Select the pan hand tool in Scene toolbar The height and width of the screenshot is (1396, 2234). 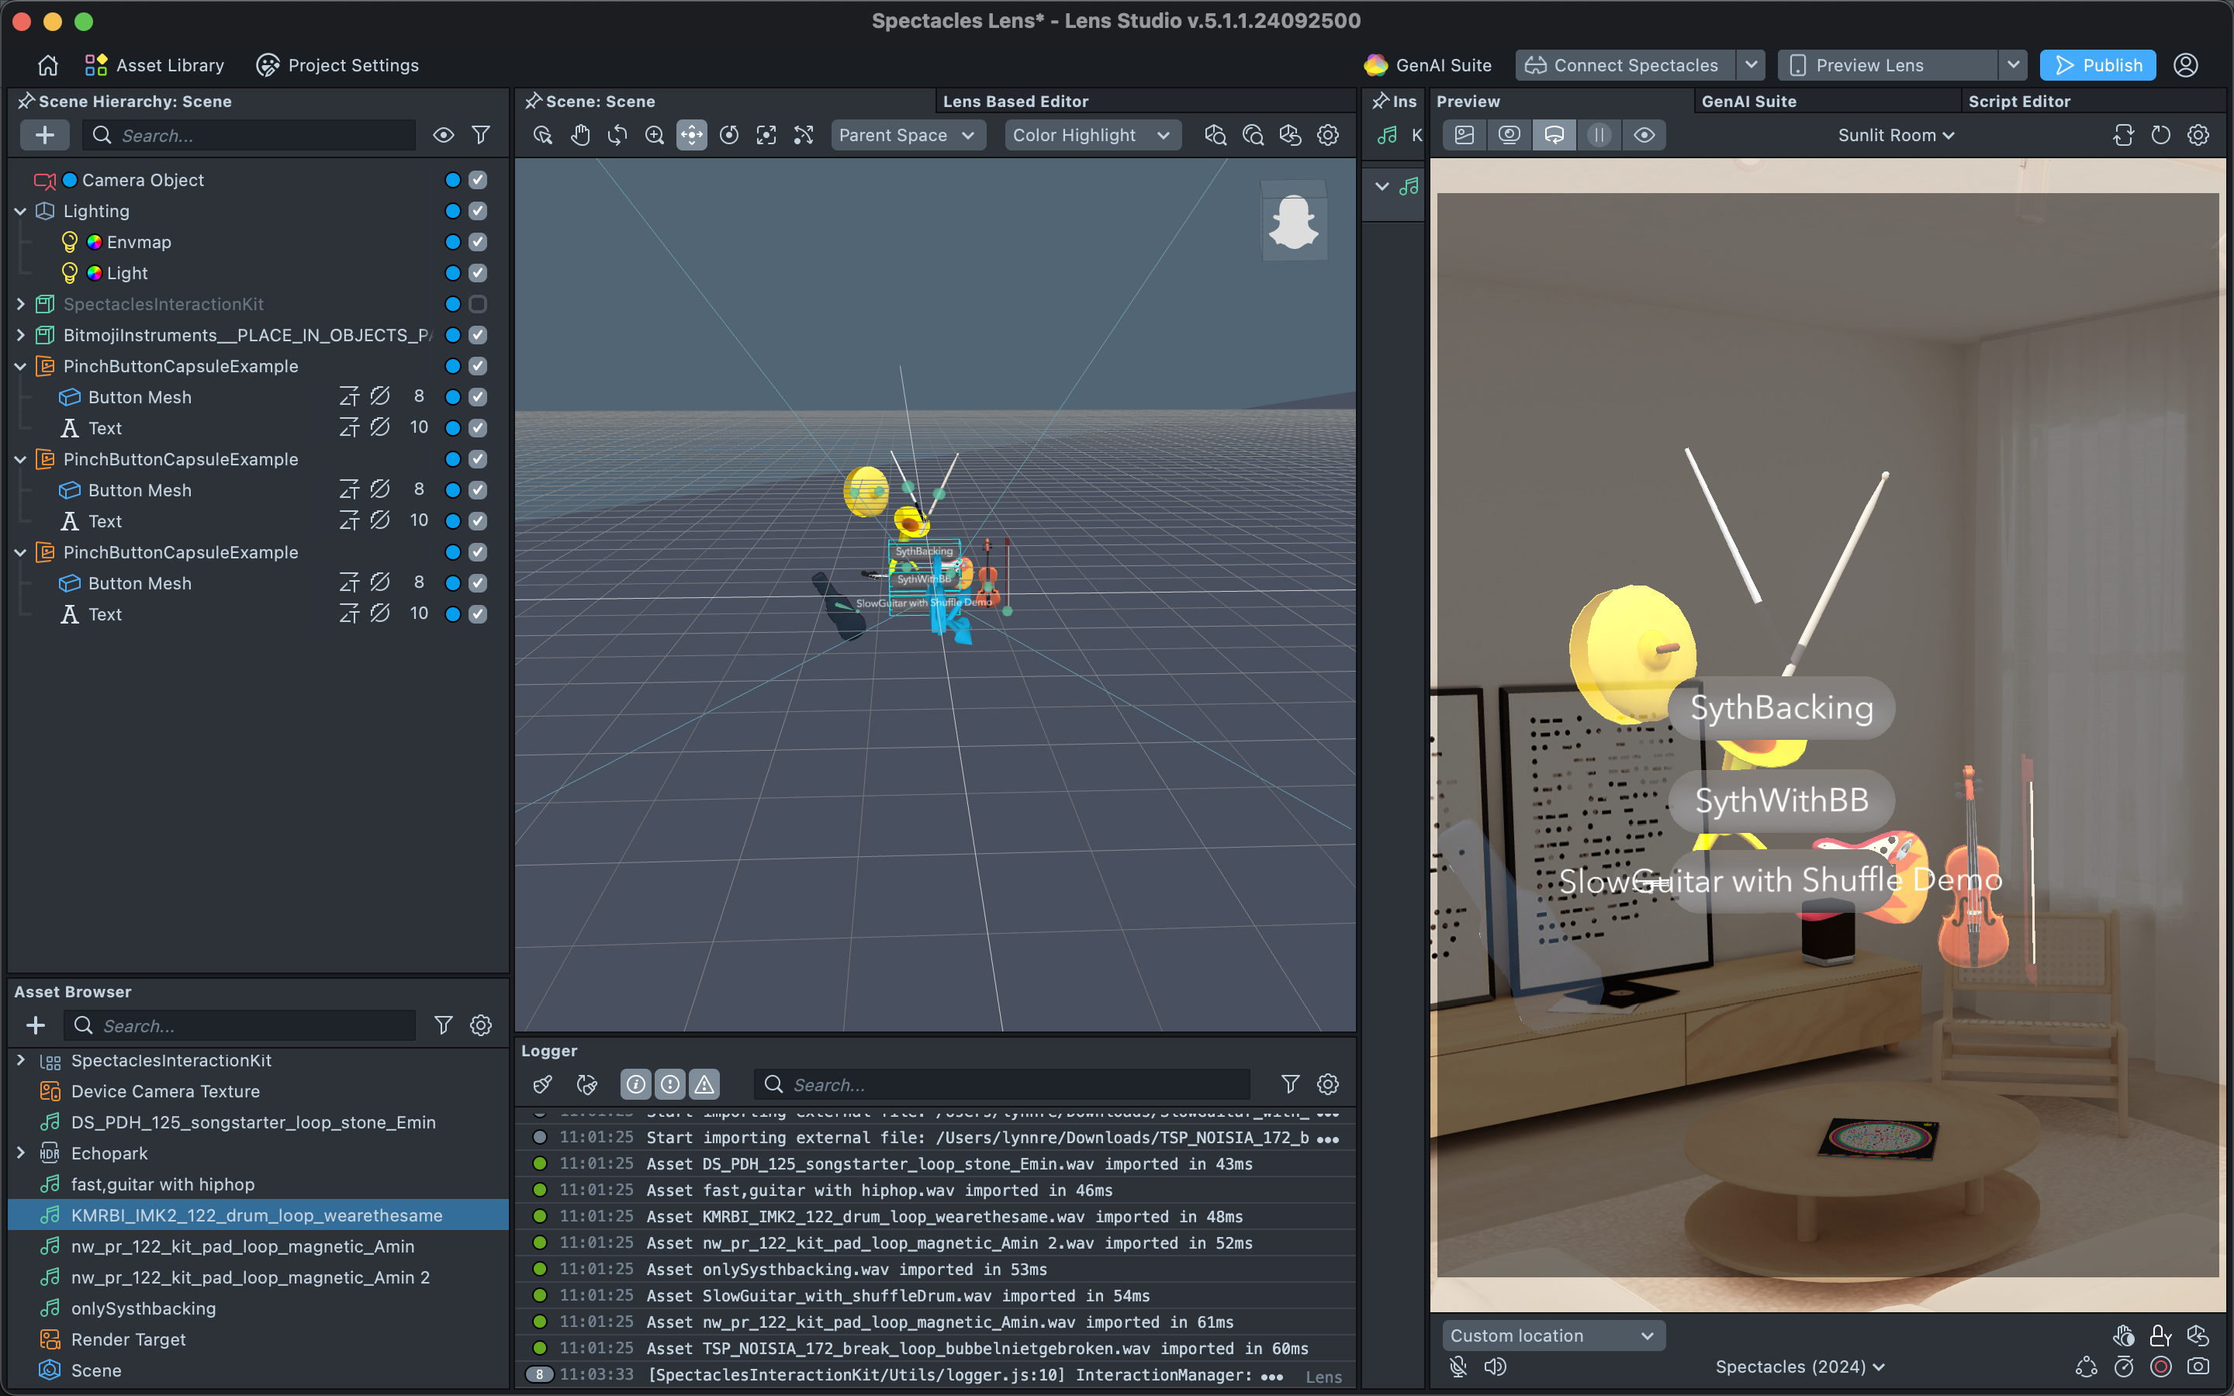[x=579, y=136]
